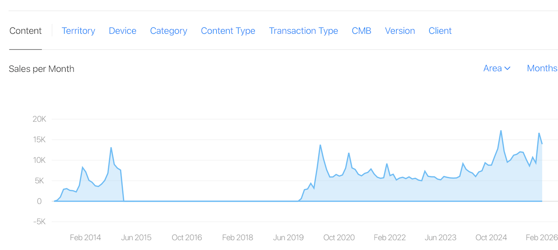
Task: Click the chevron next to Area
Action: 507,69
